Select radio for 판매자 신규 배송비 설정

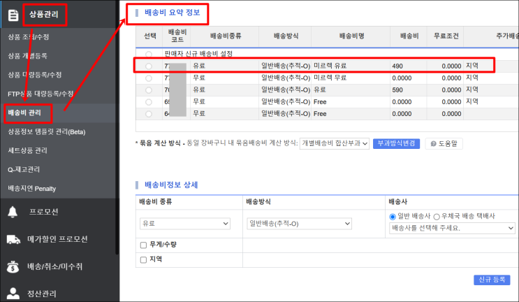click(149, 54)
